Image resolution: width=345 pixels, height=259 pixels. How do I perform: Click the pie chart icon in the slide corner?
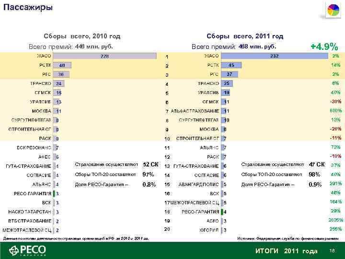(333, 11)
